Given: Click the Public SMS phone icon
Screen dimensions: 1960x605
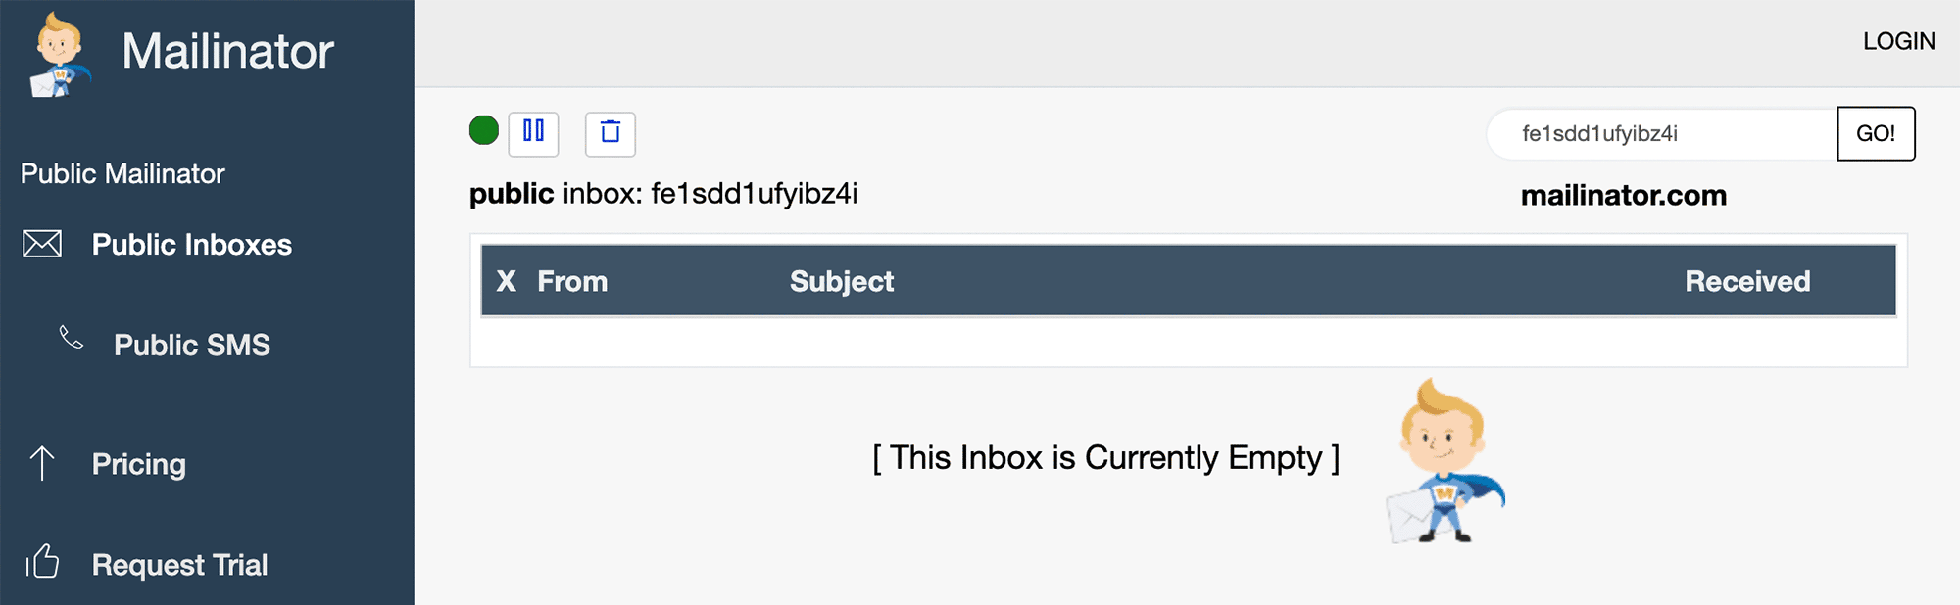Looking at the screenshot, I should click(x=69, y=338).
